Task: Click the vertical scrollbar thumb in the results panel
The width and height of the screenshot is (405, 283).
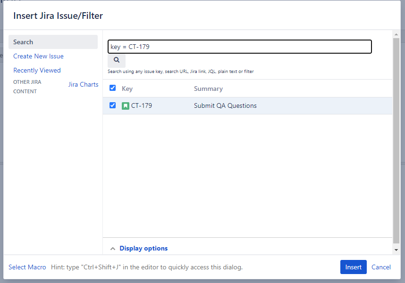Action: pyautogui.click(x=396, y=141)
